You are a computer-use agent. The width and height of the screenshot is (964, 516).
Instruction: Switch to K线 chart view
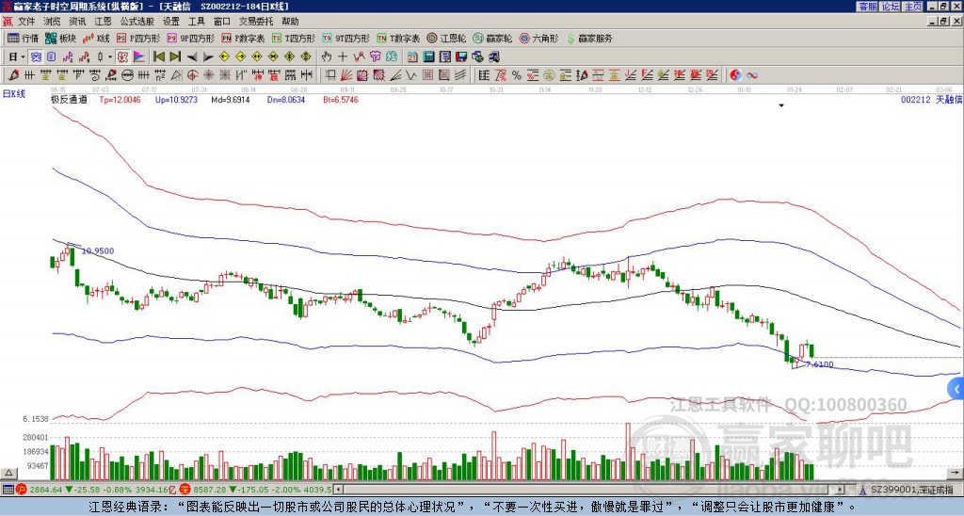pos(96,38)
